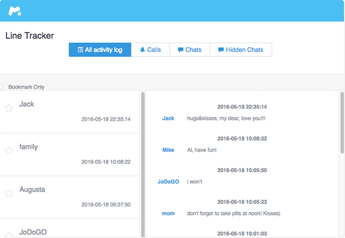Image resolution: width=345 pixels, height=238 pixels.
Task: Click the chat log scrollbar thumb
Action: [342, 123]
